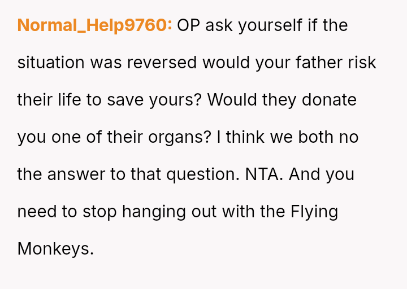Click the Normal_Help9760 username

tap(94, 25)
